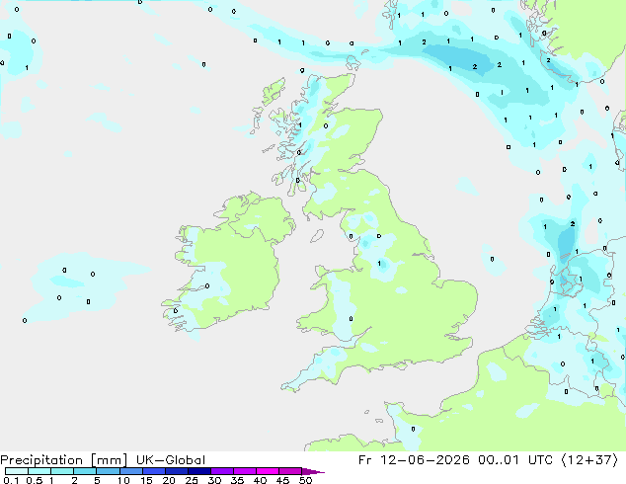Click the '0.1' legend tick label

11,480
